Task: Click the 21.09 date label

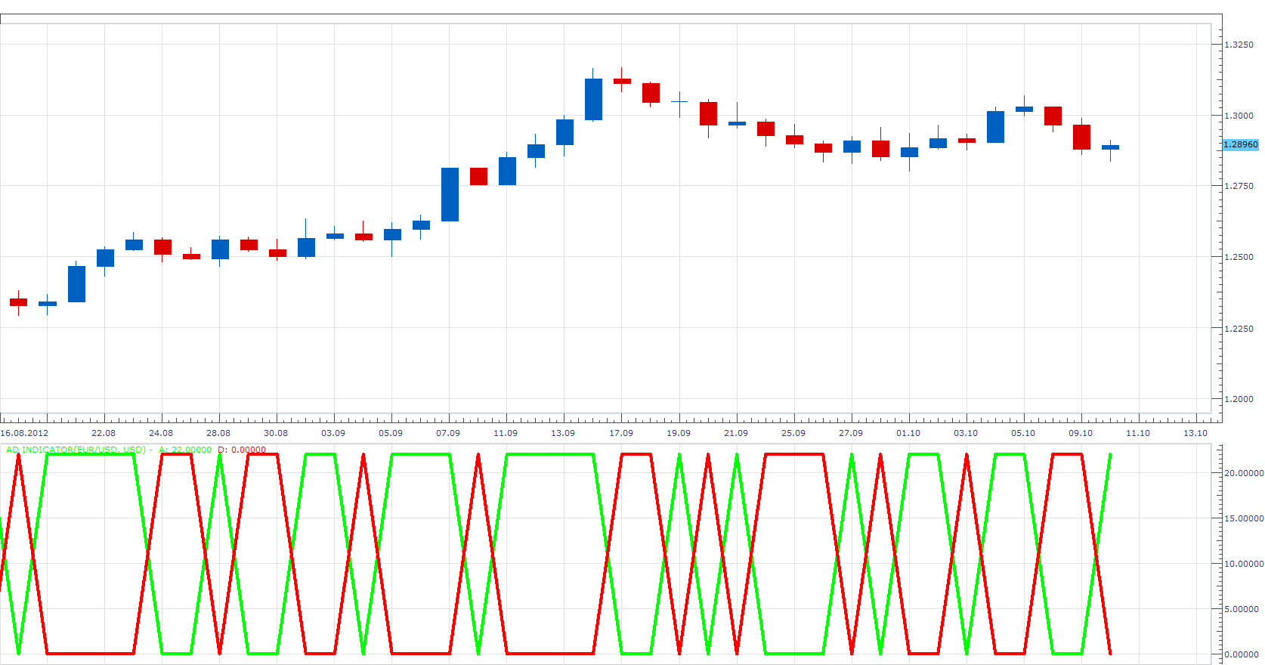Action: click(736, 433)
